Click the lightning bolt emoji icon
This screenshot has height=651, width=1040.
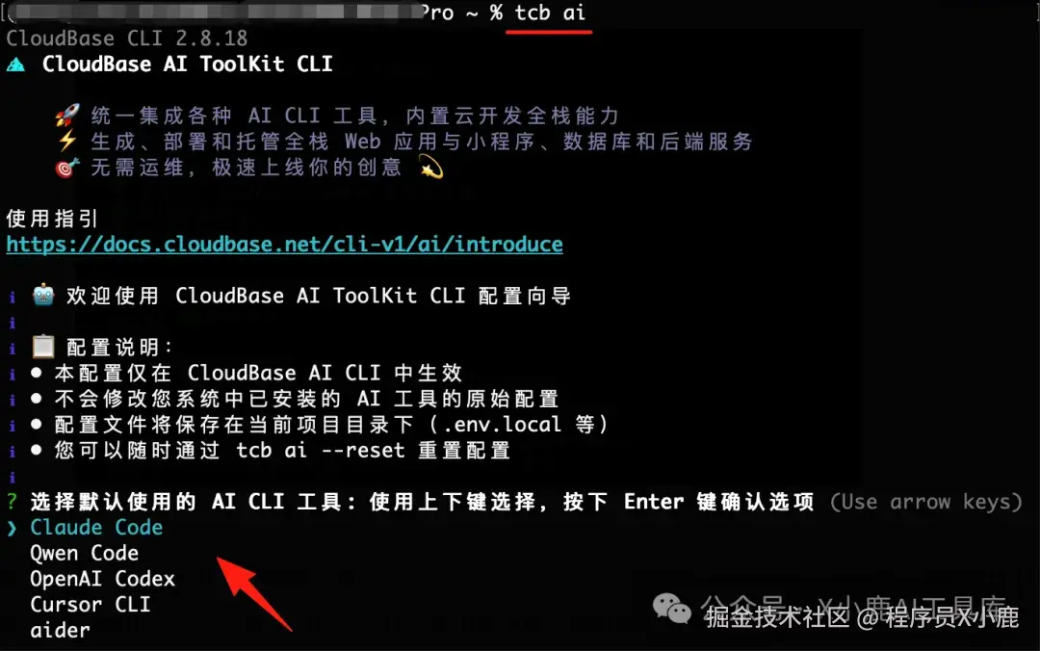[x=67, y=142]
